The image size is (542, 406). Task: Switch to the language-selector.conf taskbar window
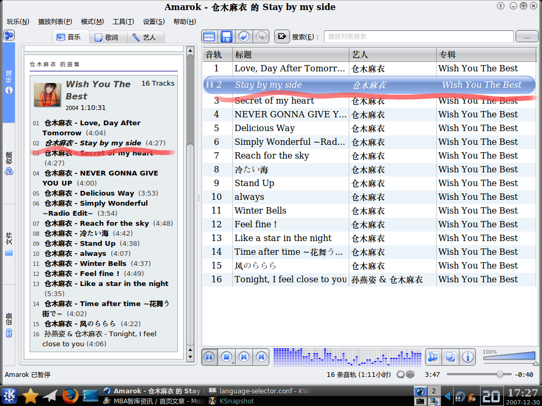(x=259, y=391)
